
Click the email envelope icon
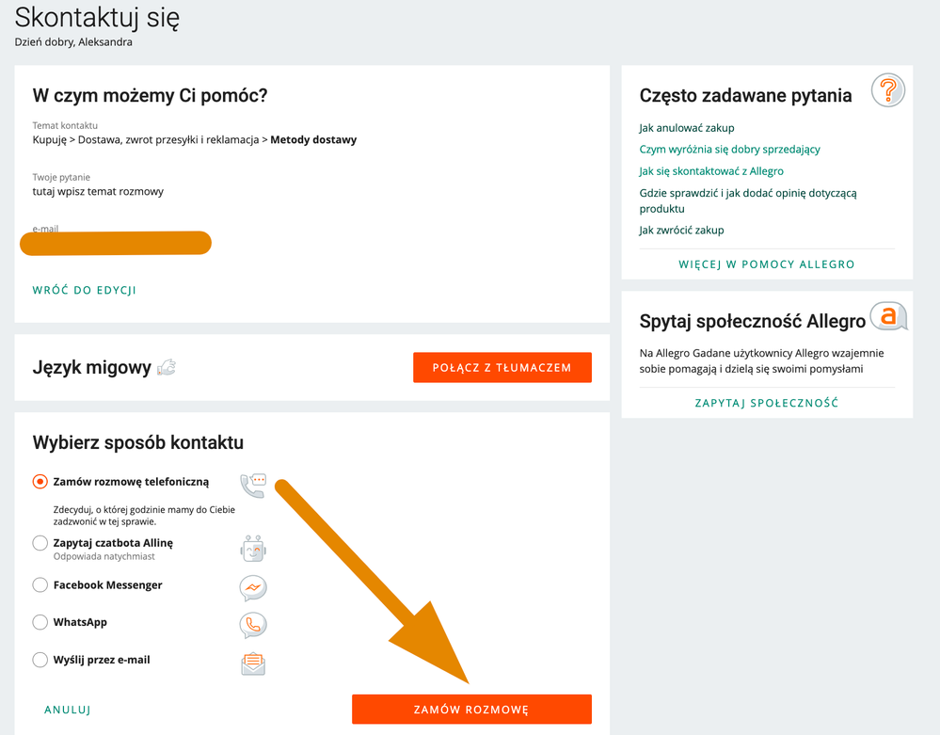pos(253,663)
